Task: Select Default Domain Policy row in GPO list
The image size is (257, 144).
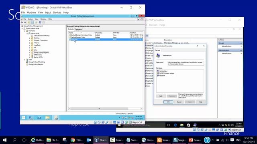Action: tap(106, 37)
